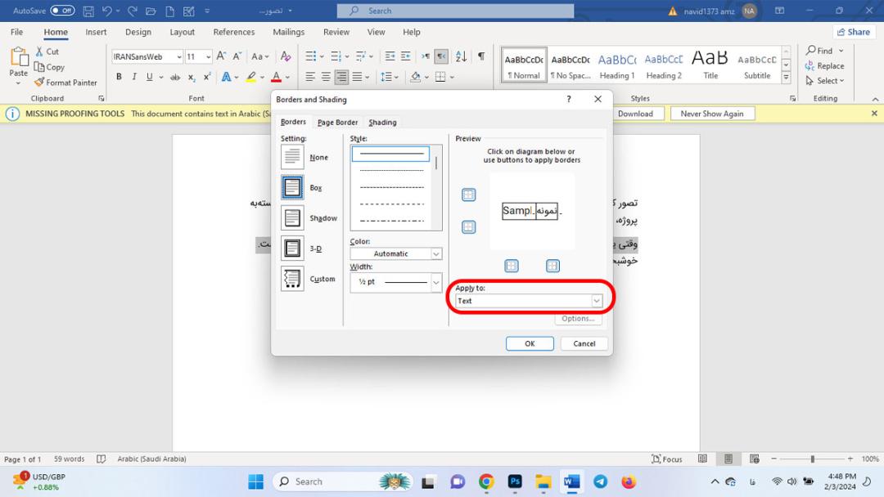Image resolution: width=884 pixels, height=497 pixels.
Task: Apply Superscript formatting
Action: [x=207, y=77]
